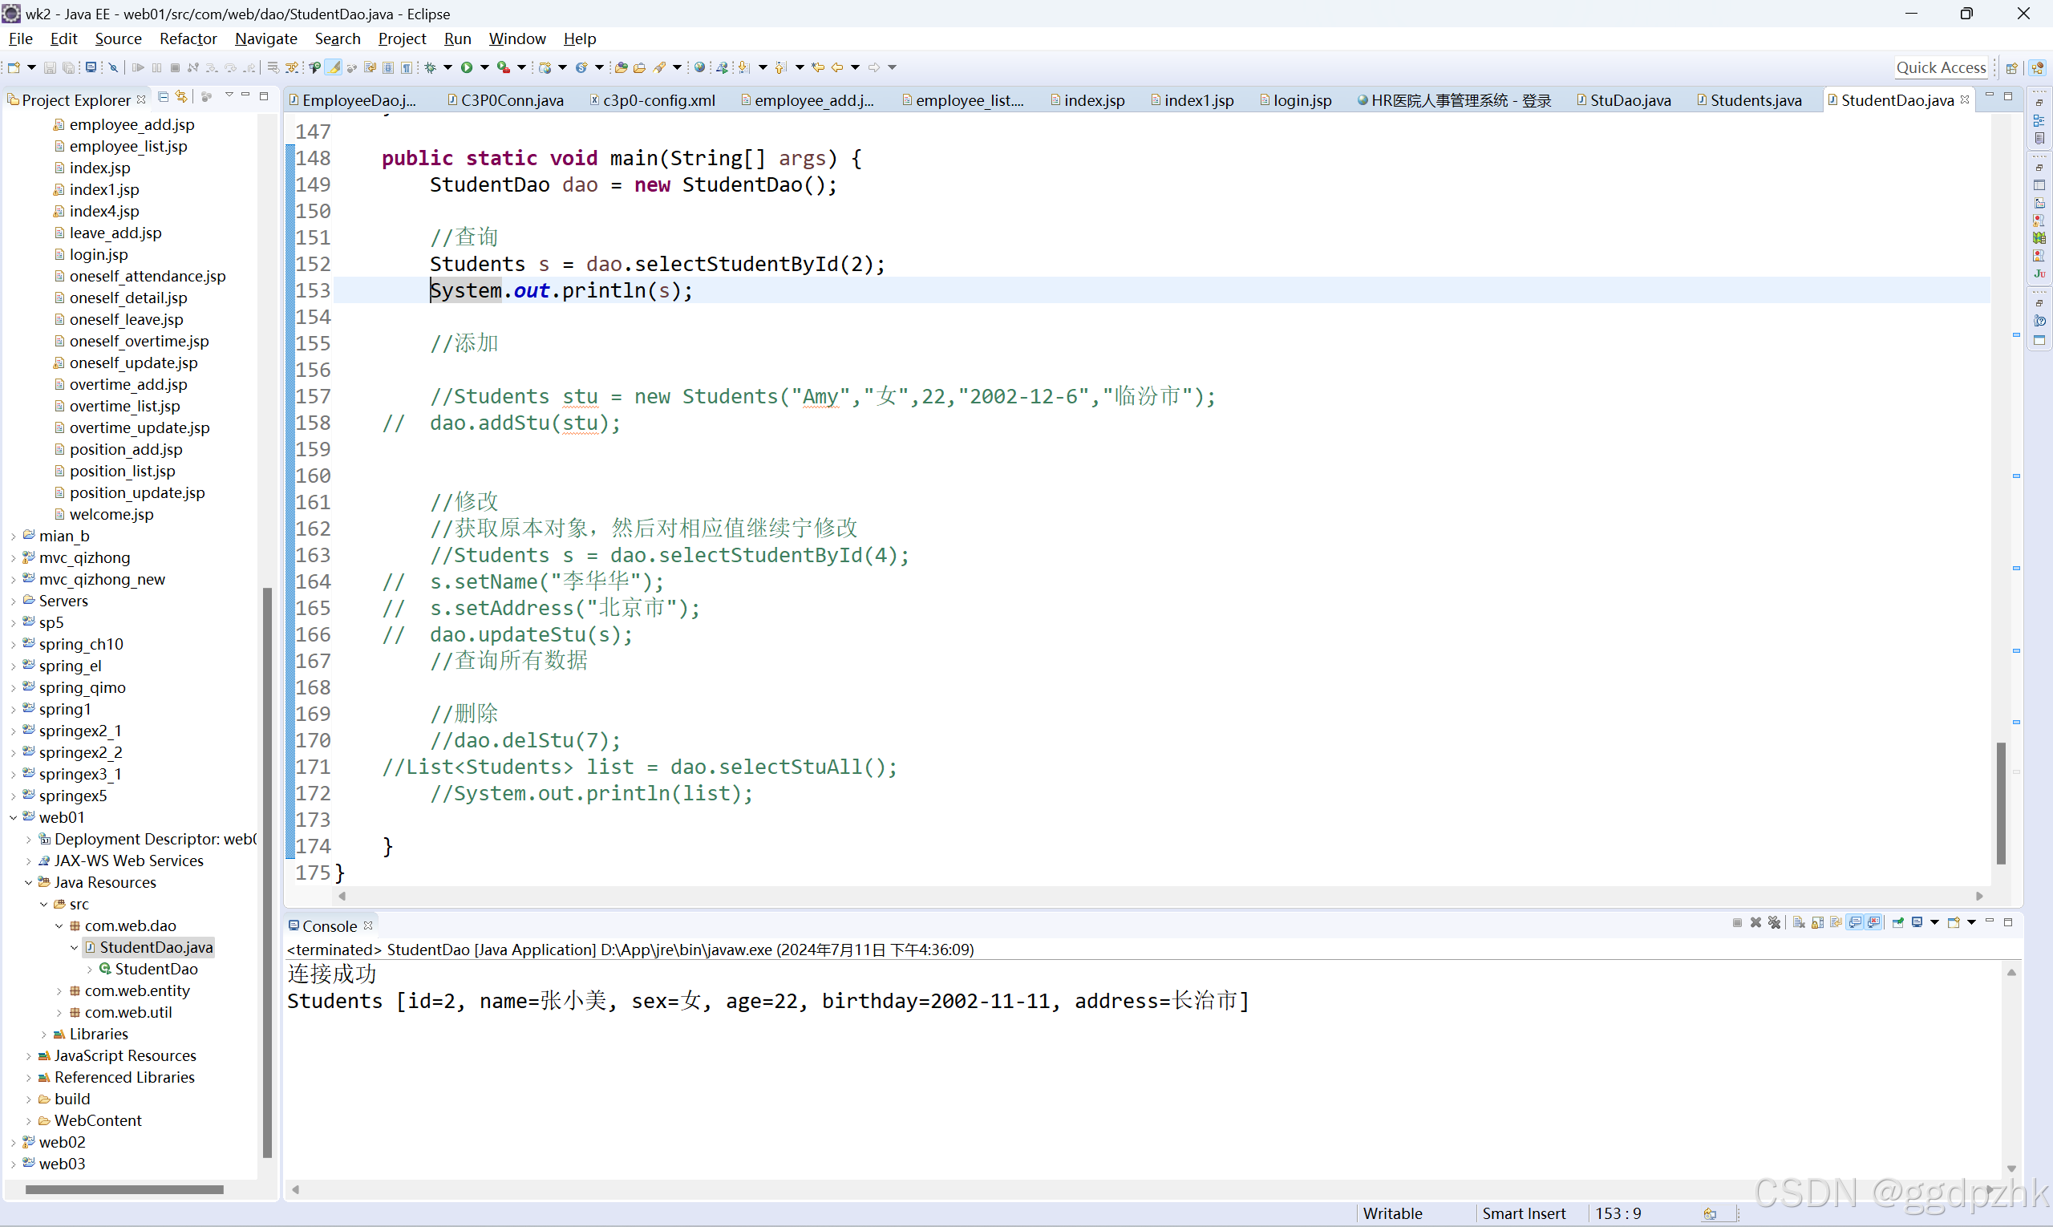Viewport: 2053px width, 1227px height.
Task: Click the Previous Annotation icon
Action: 780,68
